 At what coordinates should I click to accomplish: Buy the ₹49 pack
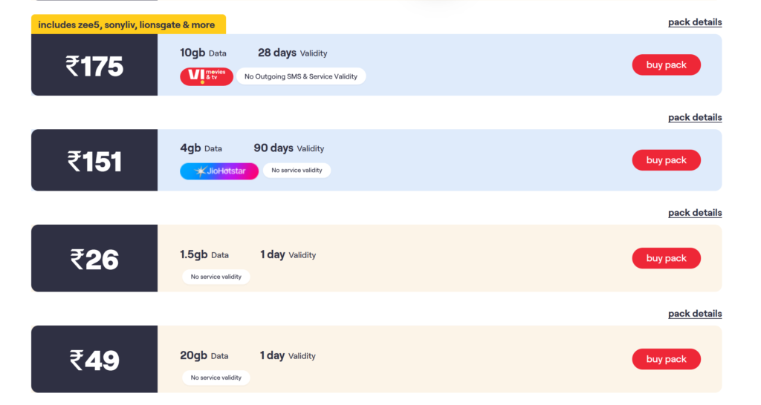(666, 359)
